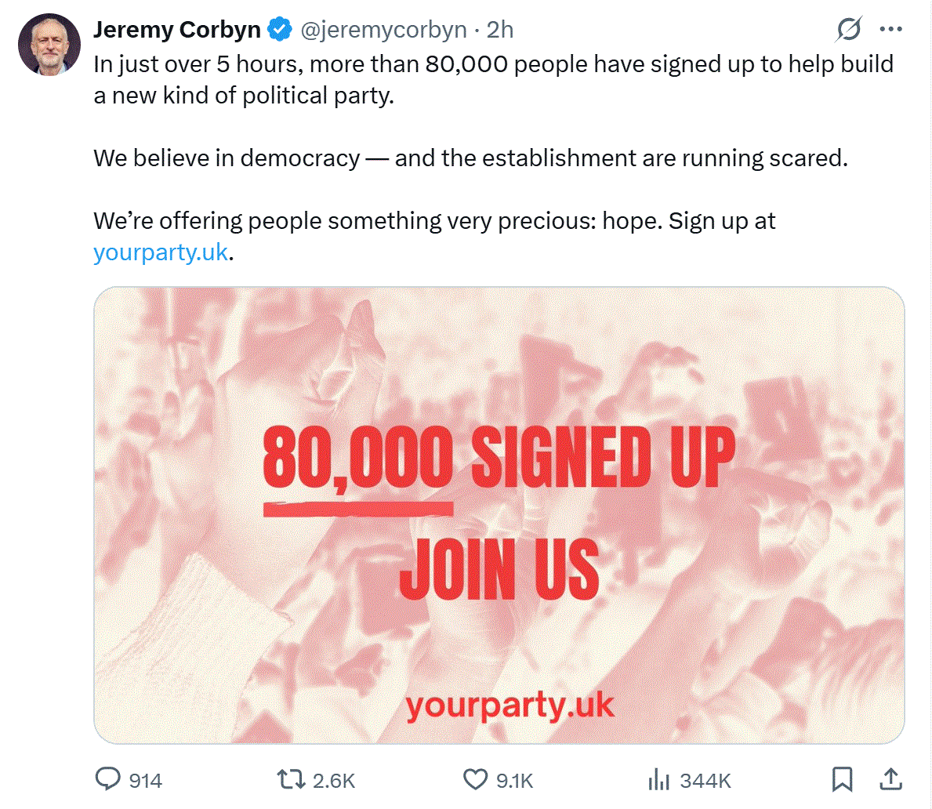Open the repost arrows icon menu
The height and width of the screenshot is (809, 932).
tap(291, 779)
